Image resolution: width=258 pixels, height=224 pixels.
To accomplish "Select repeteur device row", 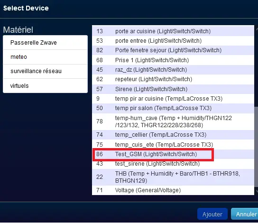I will (x=173, y=79).
